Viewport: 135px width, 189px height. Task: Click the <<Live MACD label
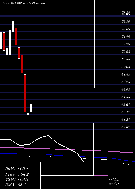(x=114, y=182)
